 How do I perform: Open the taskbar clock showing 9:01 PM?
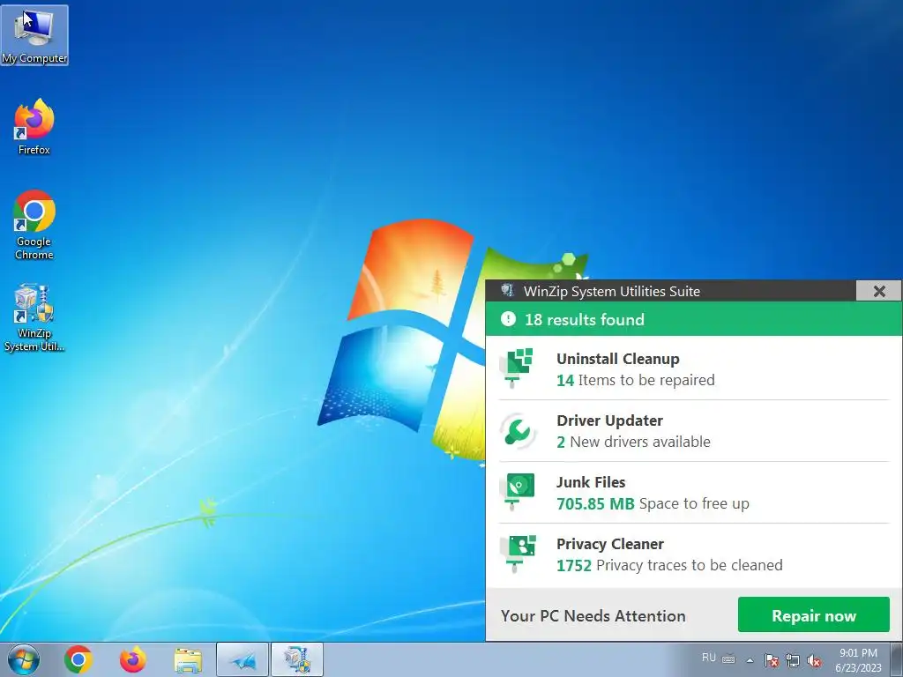[858, 660]
